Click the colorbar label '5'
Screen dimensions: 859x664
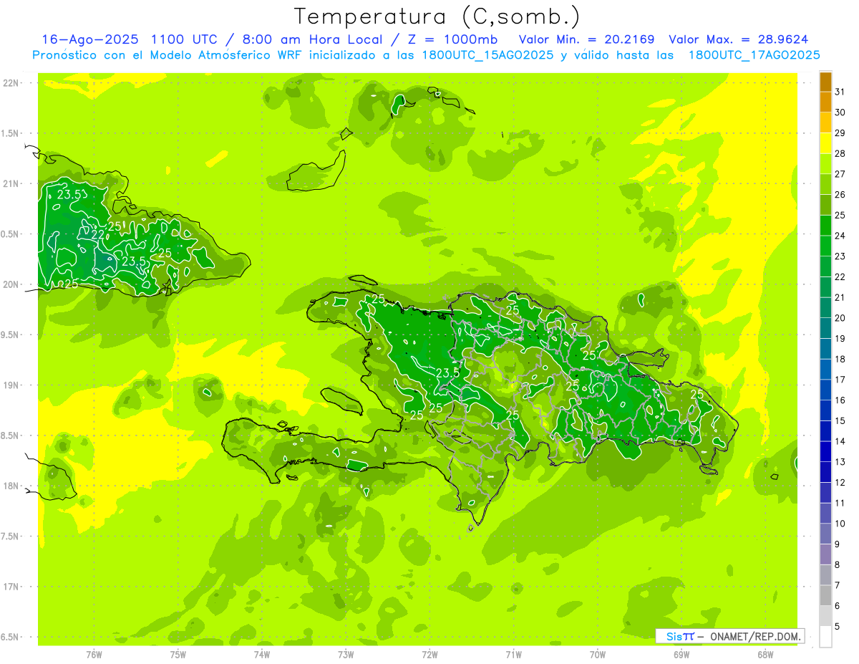click(838, 627)
